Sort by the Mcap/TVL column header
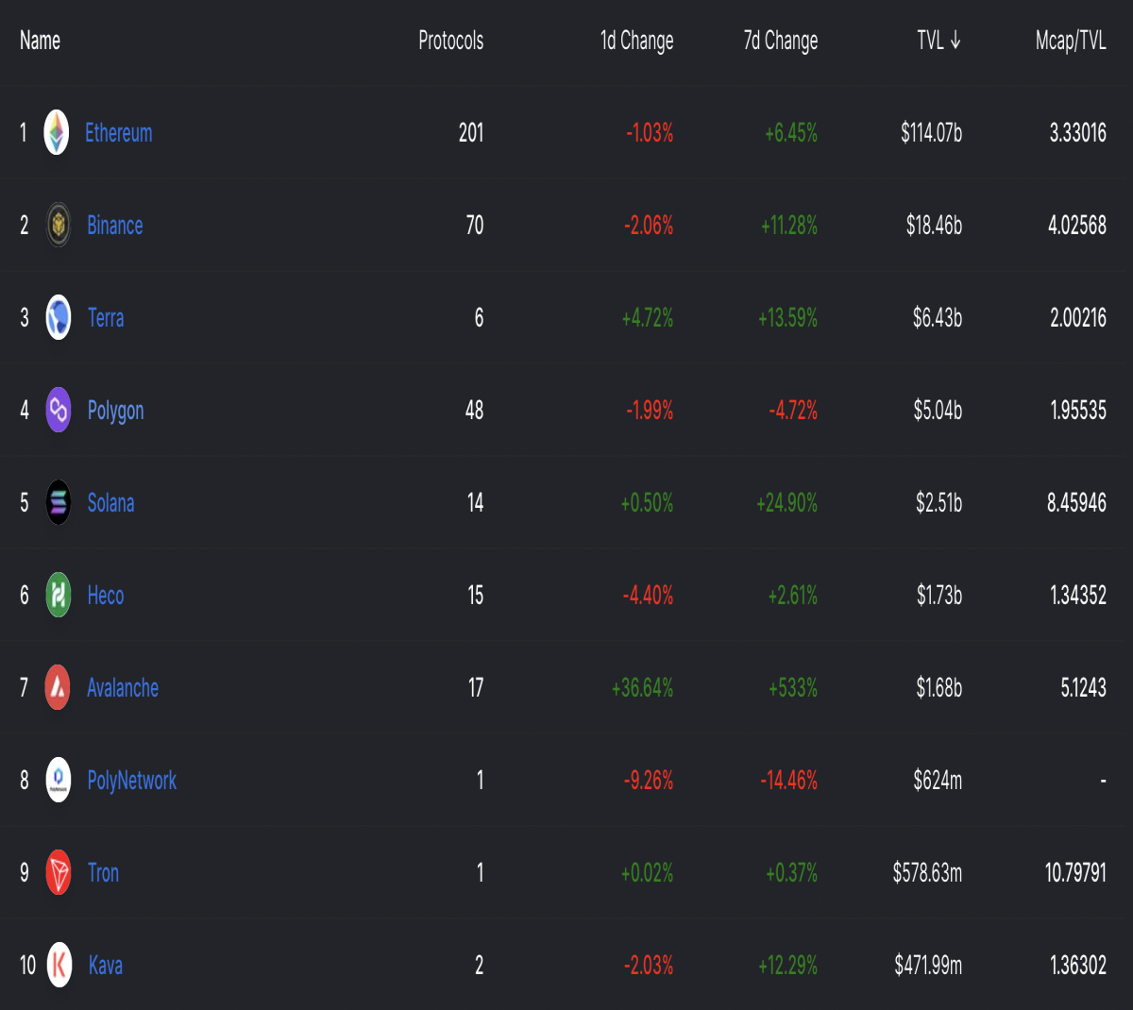 tap(1071, 41)
